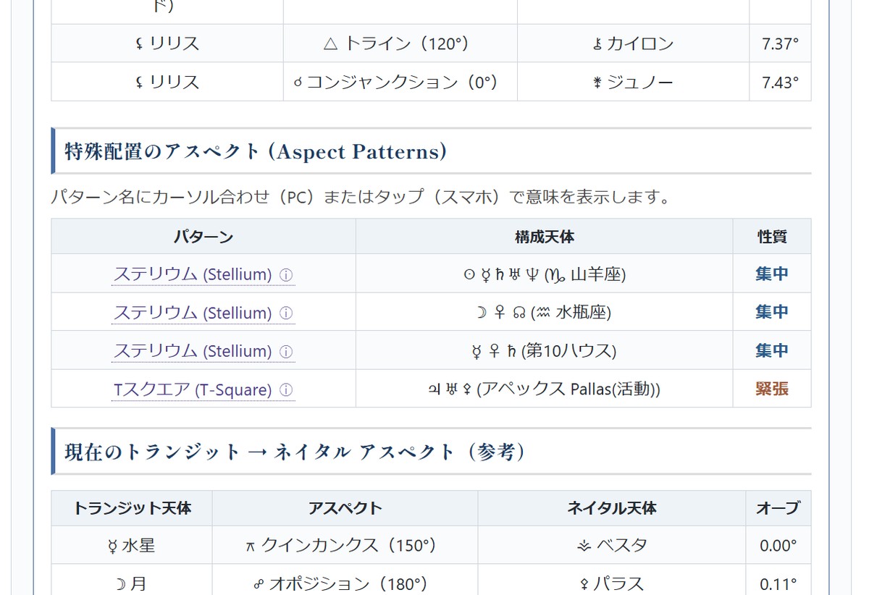Click info icon beside 第10ハウス Stellium pattern
The image size is (869, 595).
click(286, 352)
